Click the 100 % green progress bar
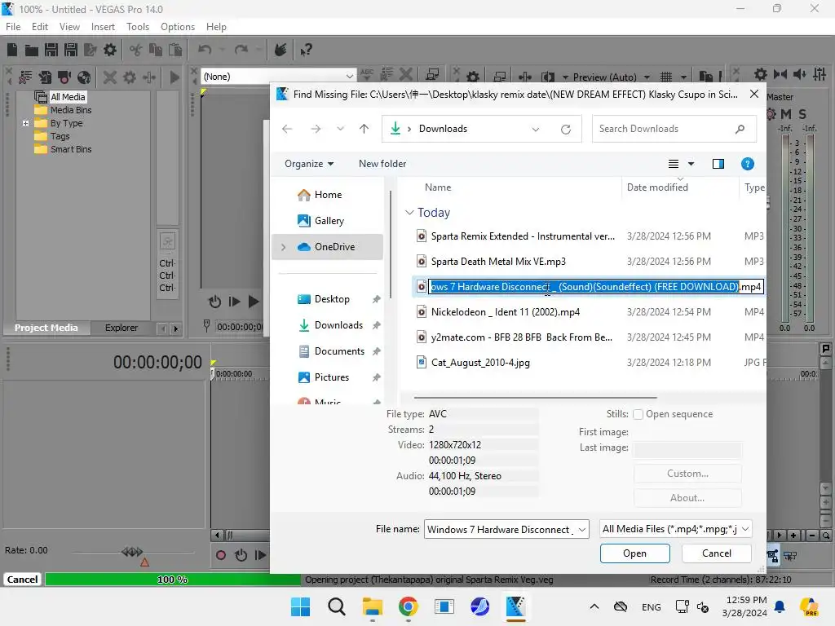This screenshot has height=626, width=835. click(173, 580)
